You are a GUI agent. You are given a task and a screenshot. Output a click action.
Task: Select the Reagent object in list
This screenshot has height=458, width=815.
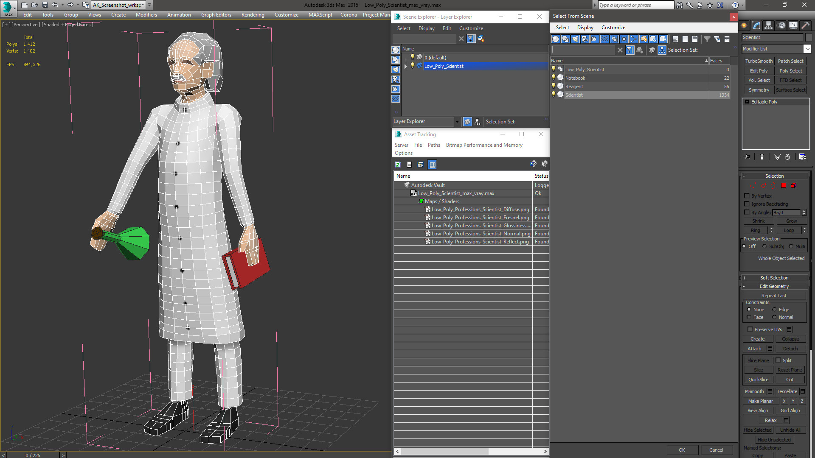[x=574, y=87]
